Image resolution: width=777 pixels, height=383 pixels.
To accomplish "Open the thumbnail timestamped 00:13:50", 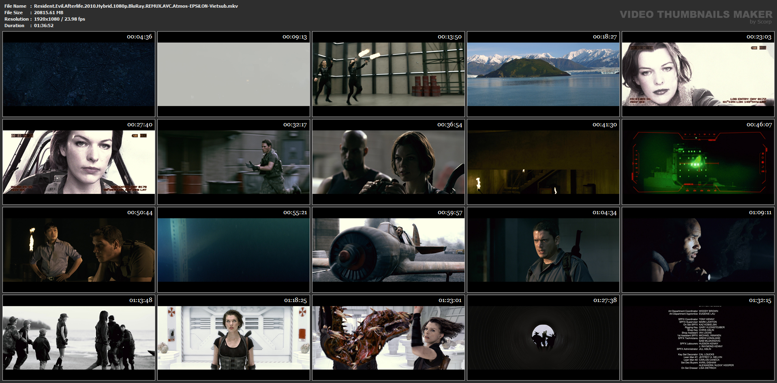I will (388, 74).
